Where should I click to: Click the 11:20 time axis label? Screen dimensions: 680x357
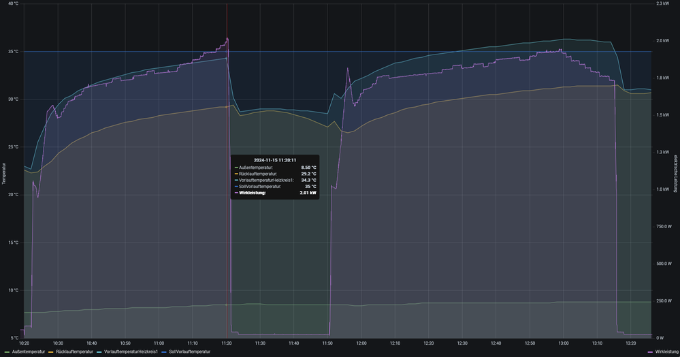click(x=227, y=343)
